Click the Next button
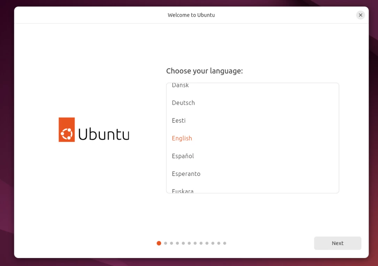Viewport: 378px width, 266px height. [337, 243]
